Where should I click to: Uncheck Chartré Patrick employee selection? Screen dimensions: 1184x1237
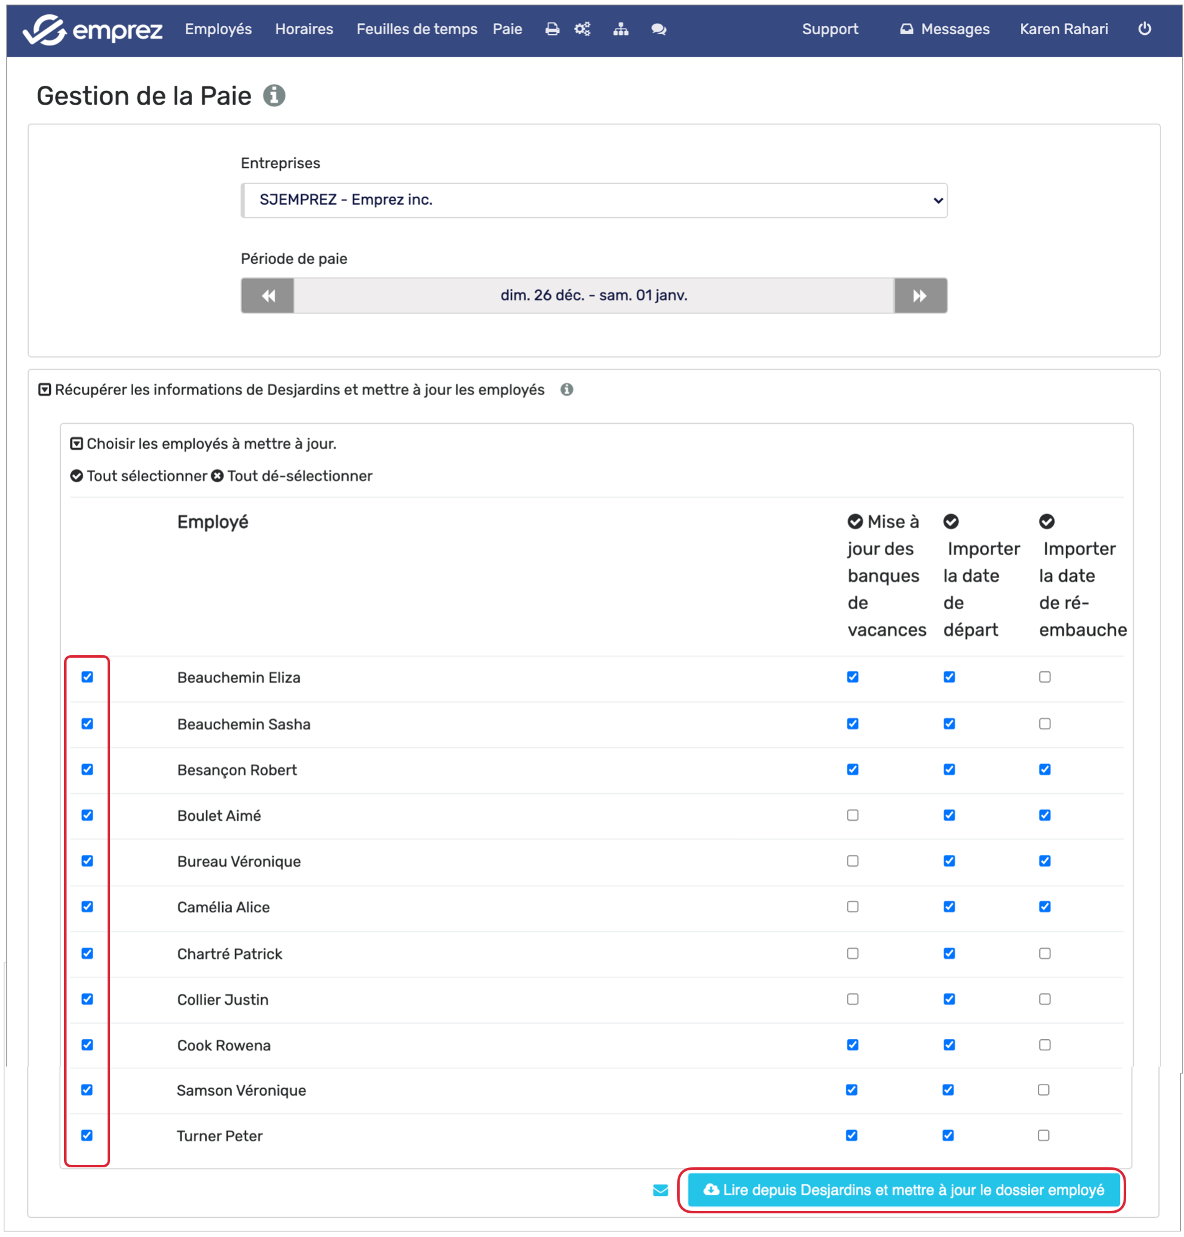87,954
